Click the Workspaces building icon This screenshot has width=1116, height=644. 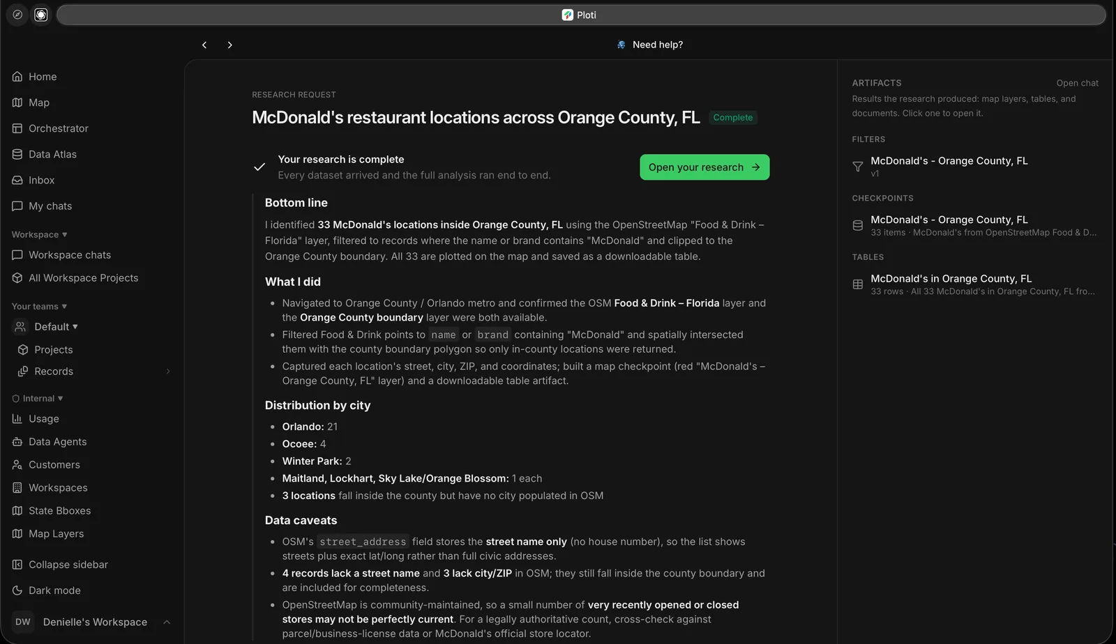(17, 488)
